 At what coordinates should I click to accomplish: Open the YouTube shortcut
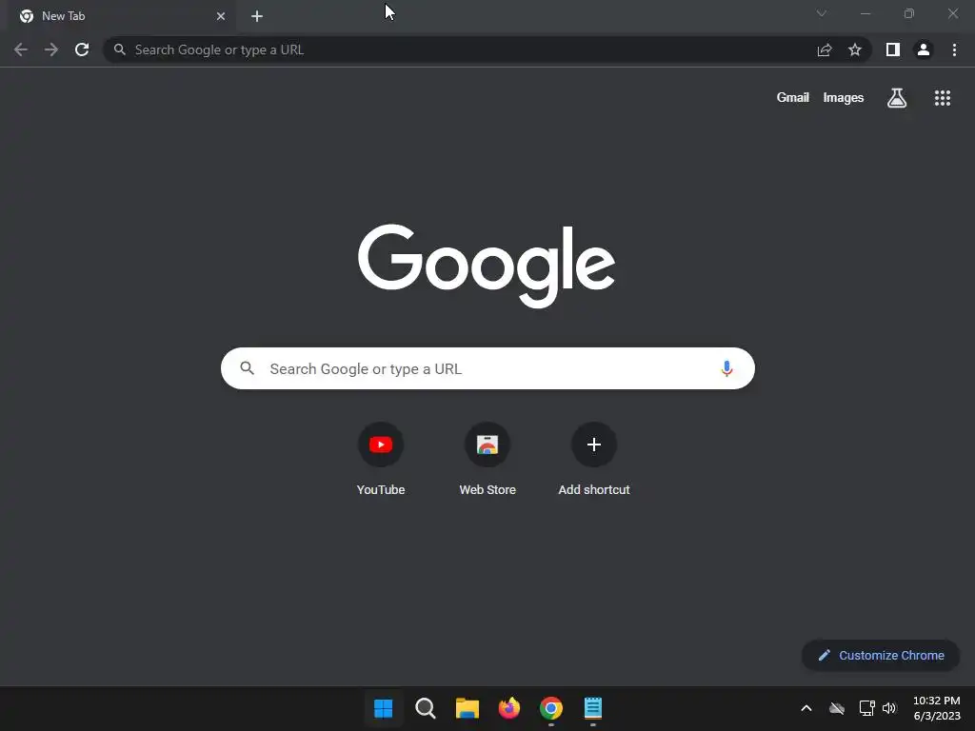381,459
